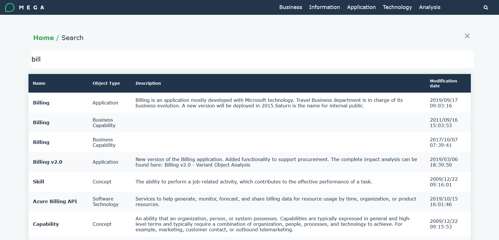The height and width of the screenshot is (240, 499).
Task: Open the Capability concept result
Action: pyautogui.click(x=46, y=224)
